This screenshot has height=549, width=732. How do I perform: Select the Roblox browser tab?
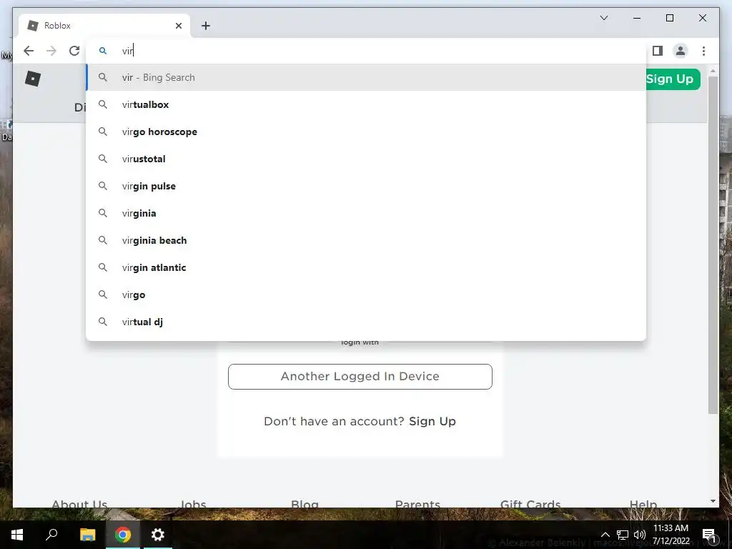104,26
